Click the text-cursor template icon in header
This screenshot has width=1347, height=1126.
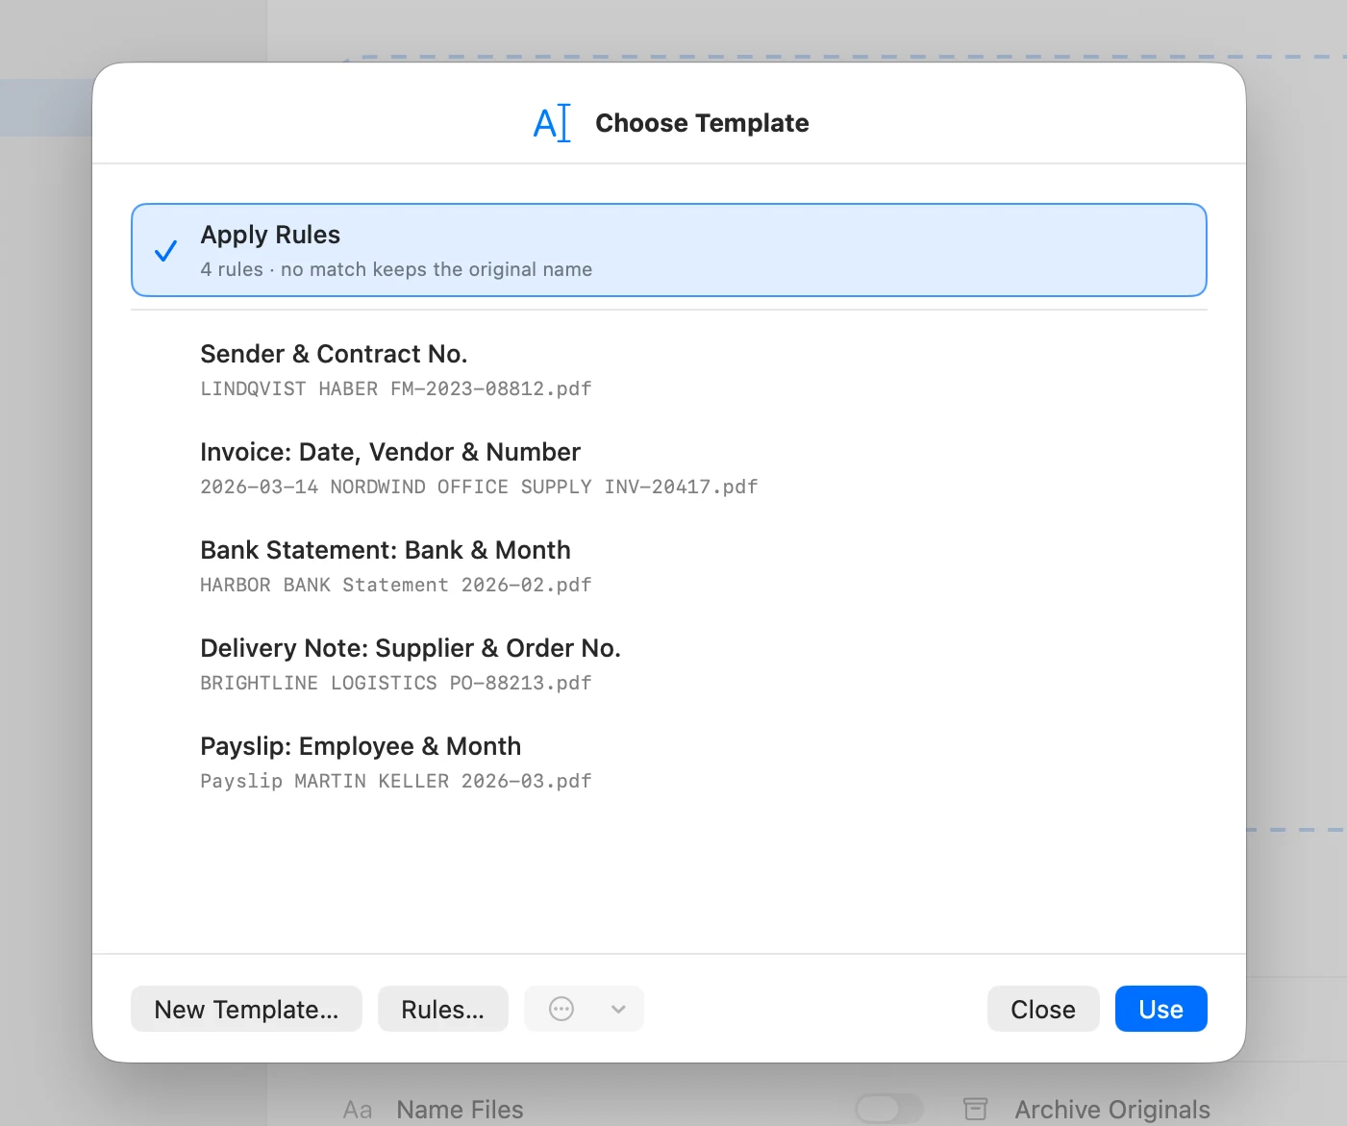pyautogui.click(x=552, y=123)
